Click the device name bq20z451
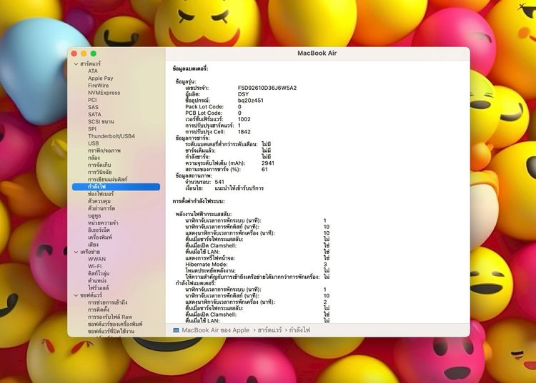 [251, 101]
